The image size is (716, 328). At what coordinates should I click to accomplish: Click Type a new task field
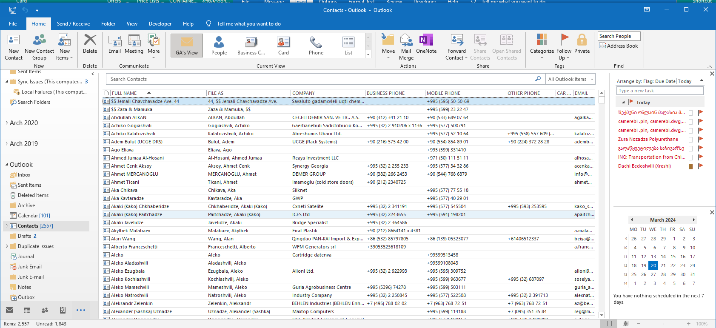click(x=660, y=91)
